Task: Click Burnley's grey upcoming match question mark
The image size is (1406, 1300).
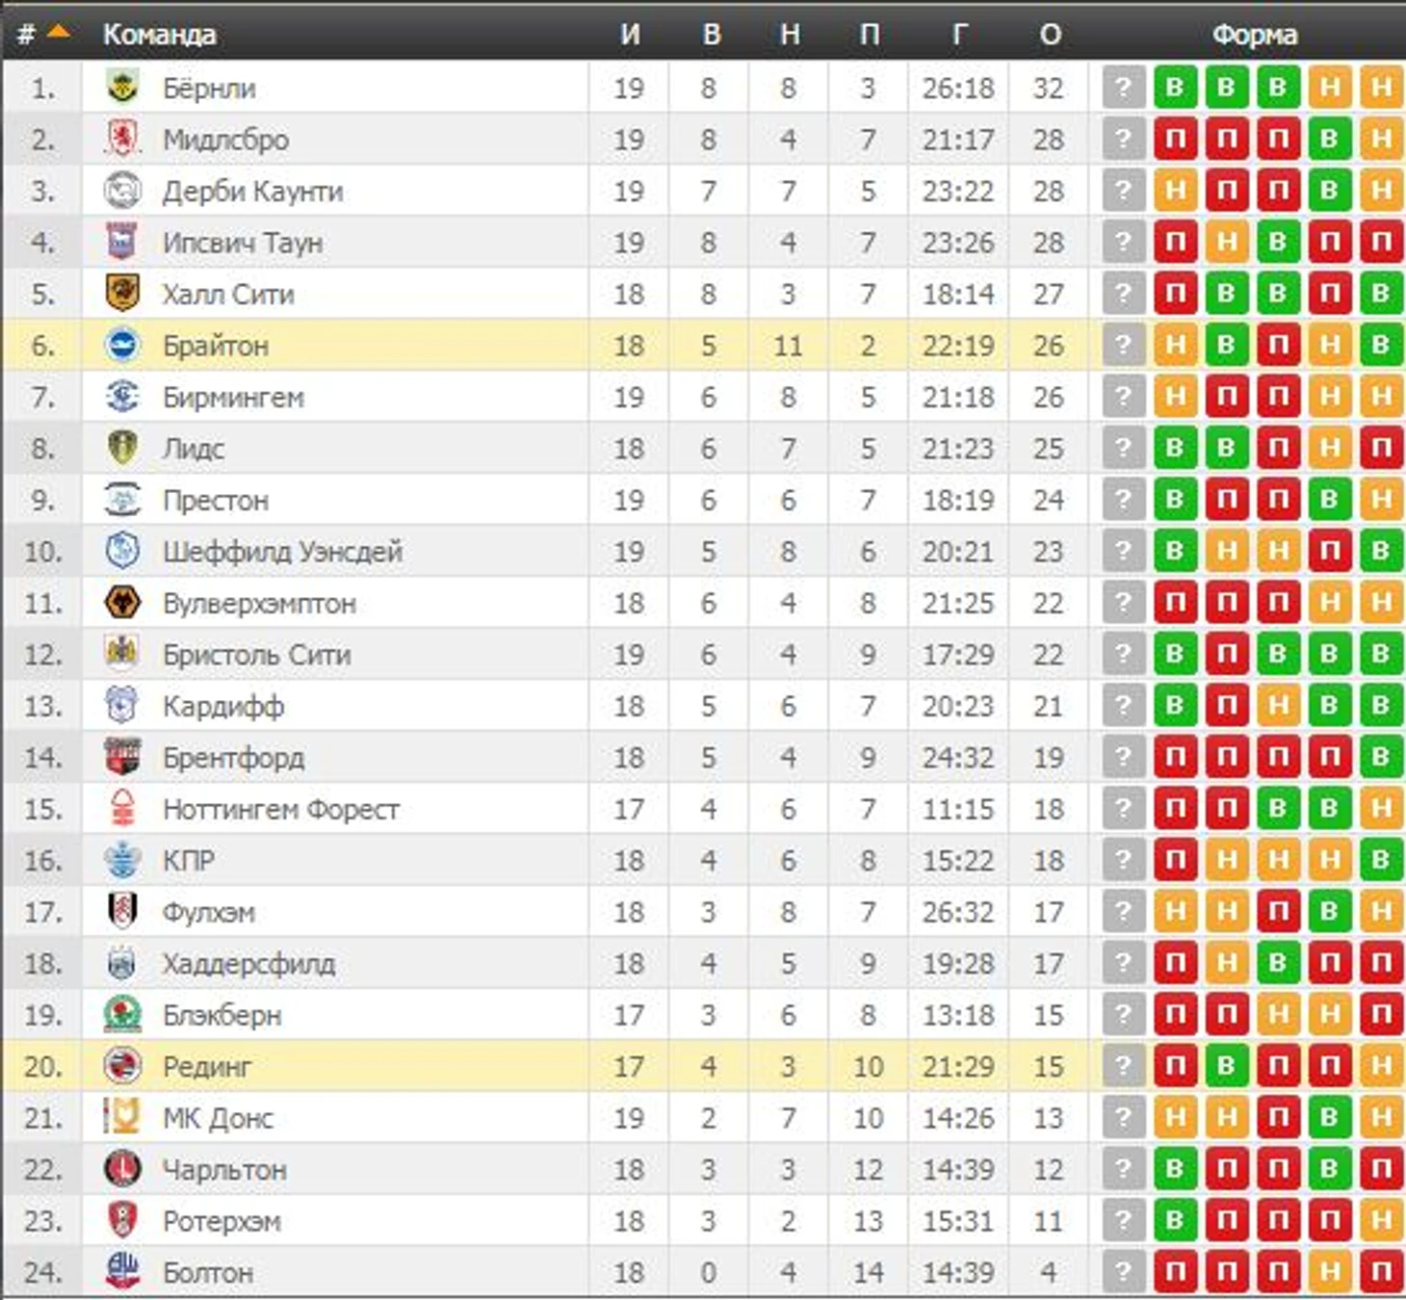Action: [1123, 88]
